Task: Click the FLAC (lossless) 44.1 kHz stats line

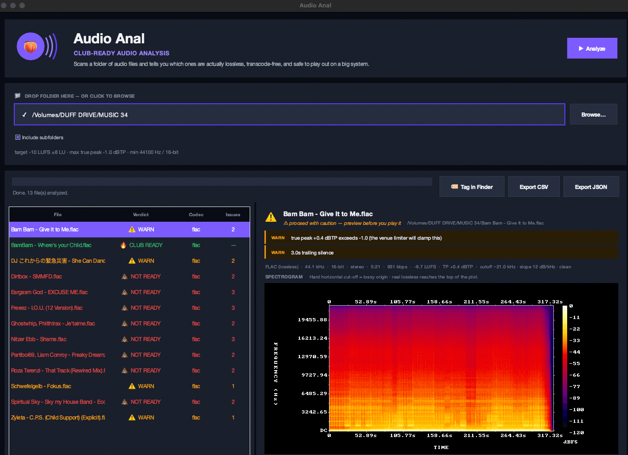Action: click(x=418, y=267)
